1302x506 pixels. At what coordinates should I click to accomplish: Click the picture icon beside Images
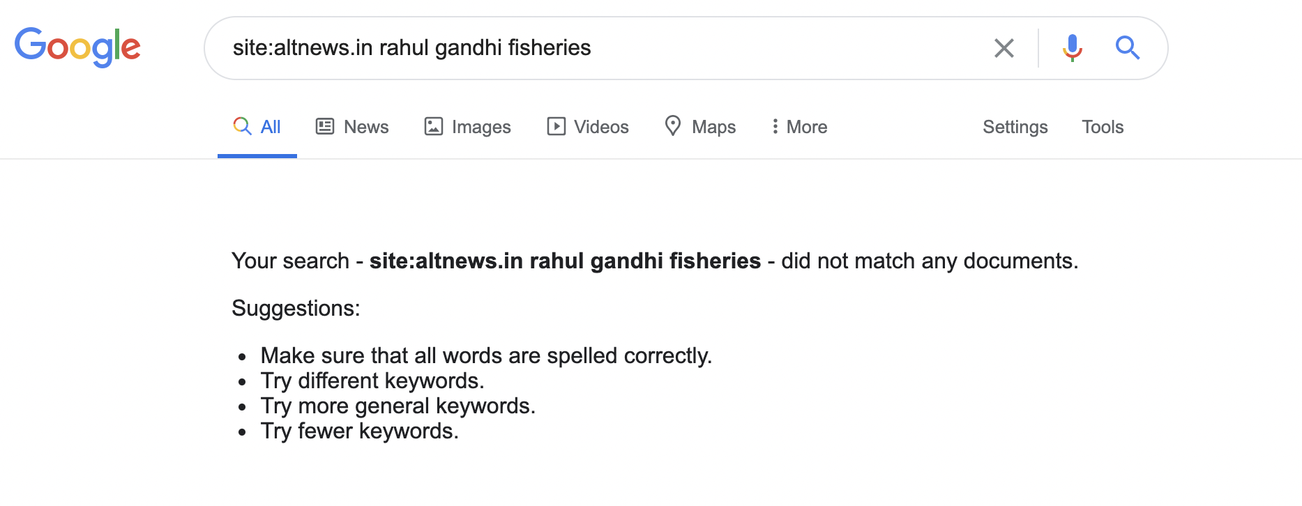[434, 126]
